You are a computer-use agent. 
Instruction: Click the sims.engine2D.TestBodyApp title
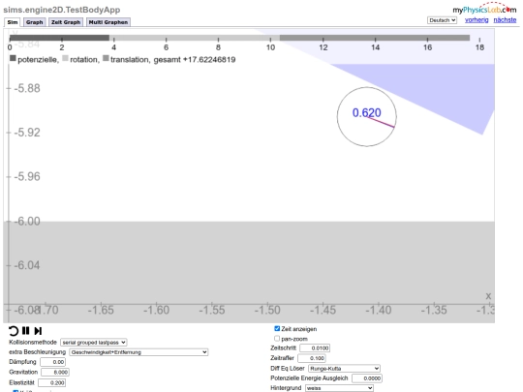(62, 10)
